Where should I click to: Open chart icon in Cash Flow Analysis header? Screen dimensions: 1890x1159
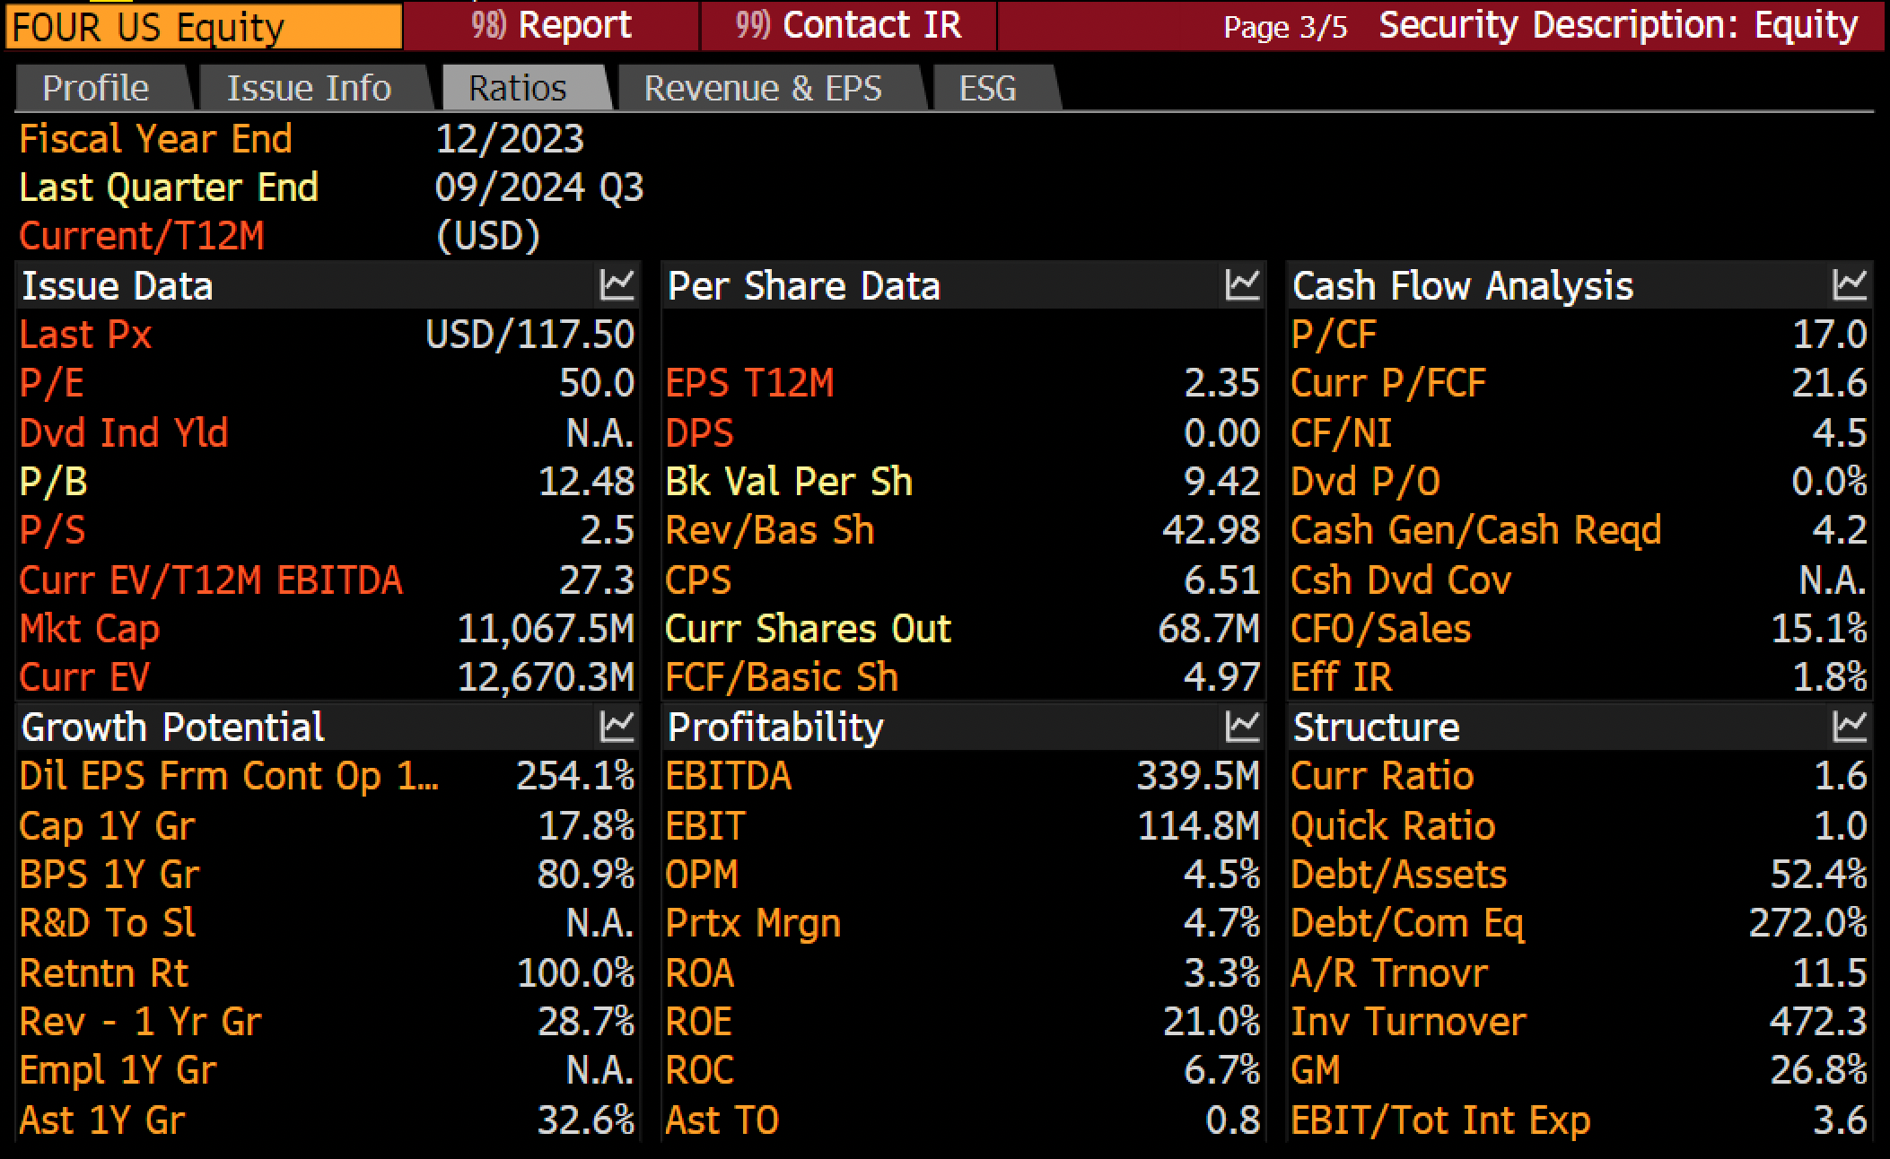(x=1850, y=285)
